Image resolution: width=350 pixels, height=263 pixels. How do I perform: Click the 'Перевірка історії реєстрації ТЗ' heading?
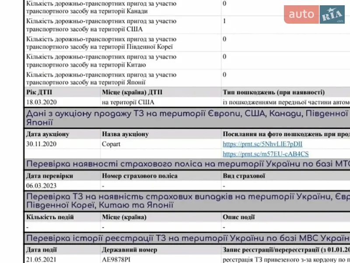[187, 238]
